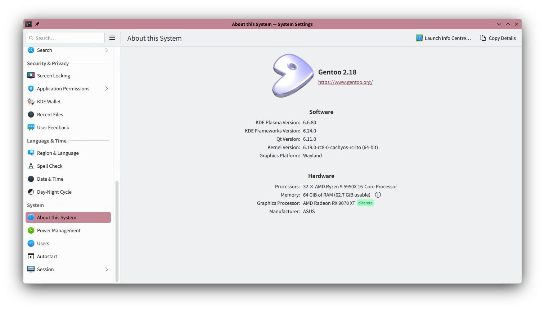This screenshot has height=311, width=545.
Task: Click the Day-Night Cycle icon
Action: [x=31, y=192]
